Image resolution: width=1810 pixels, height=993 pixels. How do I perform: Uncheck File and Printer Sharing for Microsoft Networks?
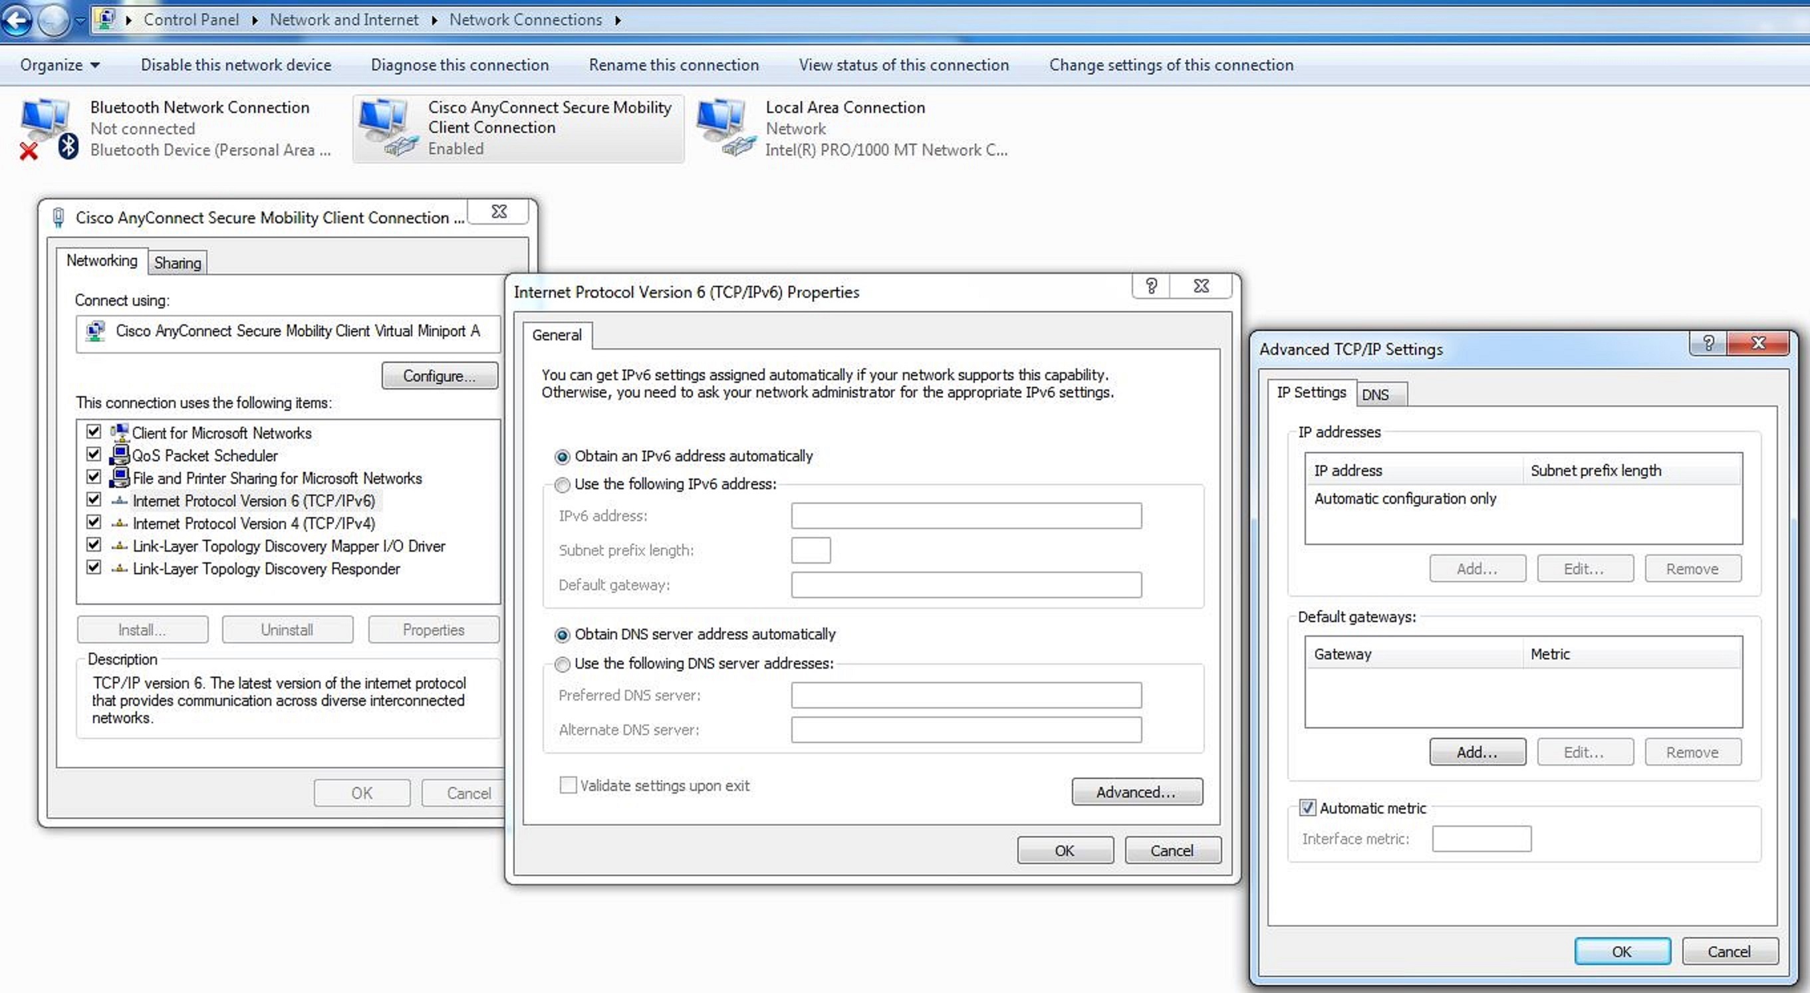(94, 477)
